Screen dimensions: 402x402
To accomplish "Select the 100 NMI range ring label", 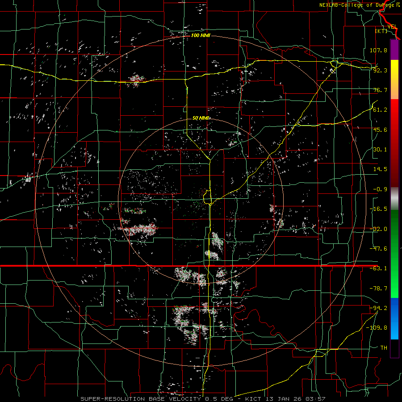I will [x=201, y=35].
